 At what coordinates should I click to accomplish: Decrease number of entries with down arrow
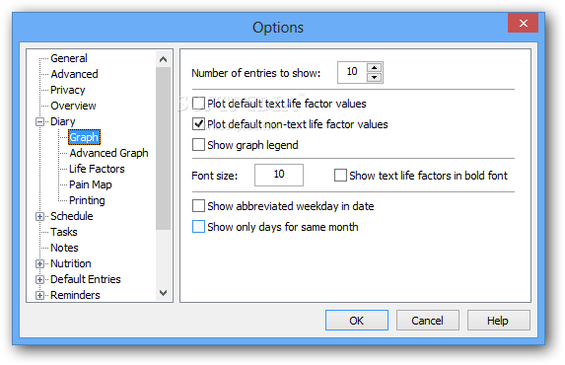point(374,77)
